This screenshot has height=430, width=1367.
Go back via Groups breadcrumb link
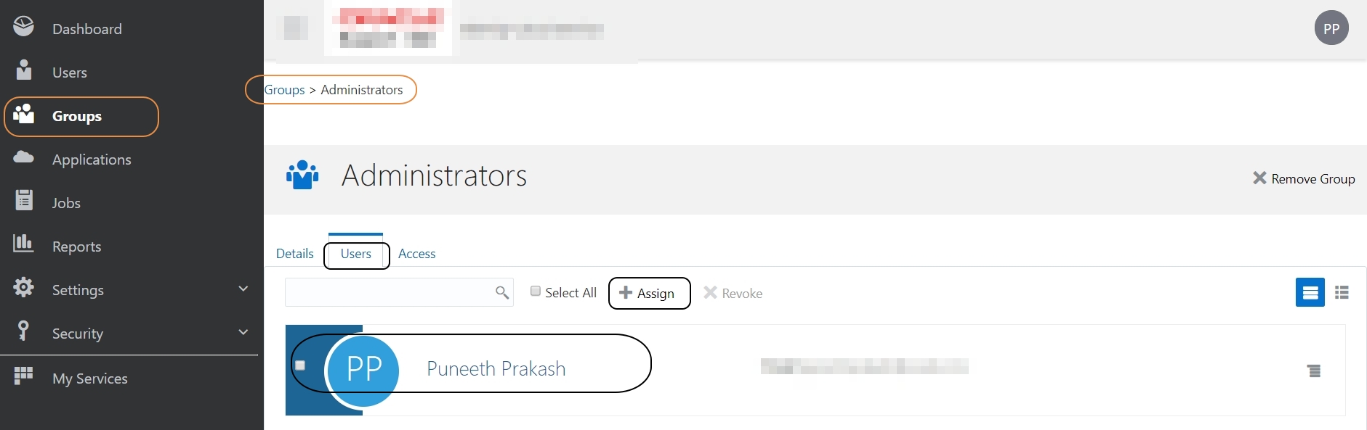click(284, 90)
